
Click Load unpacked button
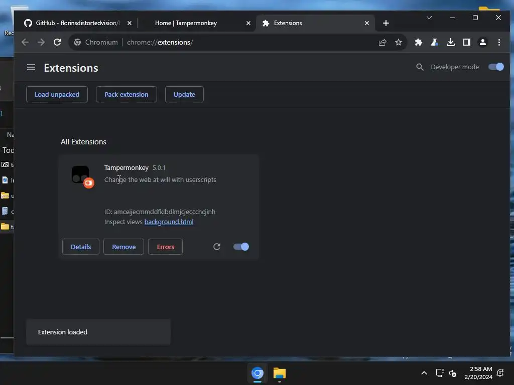pyautogui.click(x=57, y=94)
